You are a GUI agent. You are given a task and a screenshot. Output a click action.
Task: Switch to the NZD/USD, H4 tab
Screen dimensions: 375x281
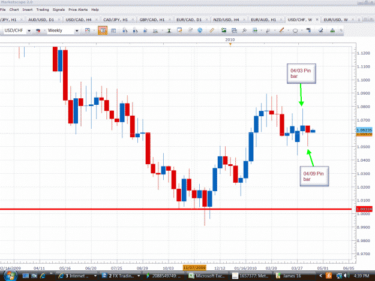(226, 20)
